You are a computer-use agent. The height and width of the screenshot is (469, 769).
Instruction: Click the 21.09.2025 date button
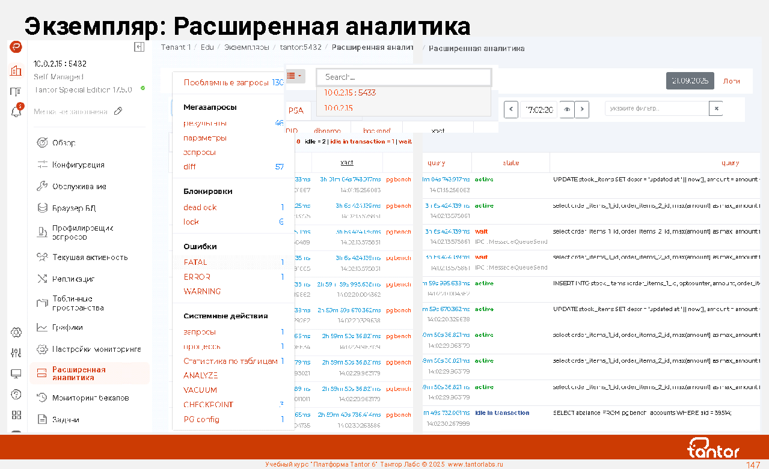[690, 81]
